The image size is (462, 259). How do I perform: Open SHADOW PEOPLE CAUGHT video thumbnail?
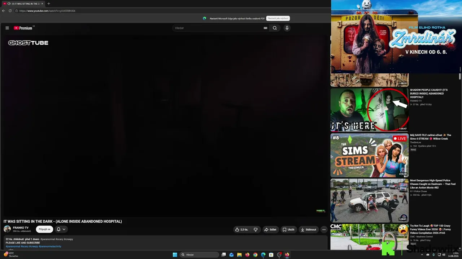coord(370,110)
